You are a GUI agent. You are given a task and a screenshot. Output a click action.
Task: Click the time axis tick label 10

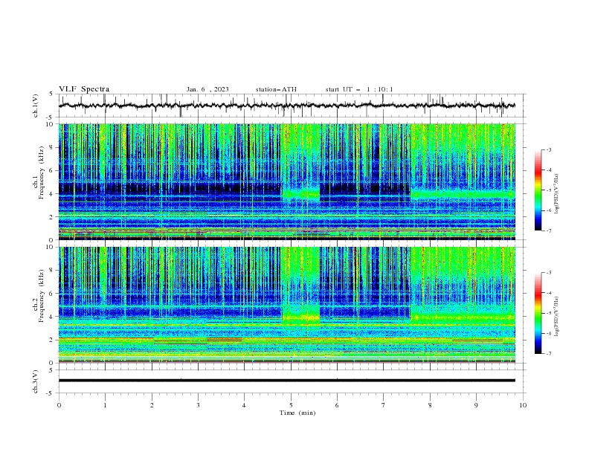523,405
